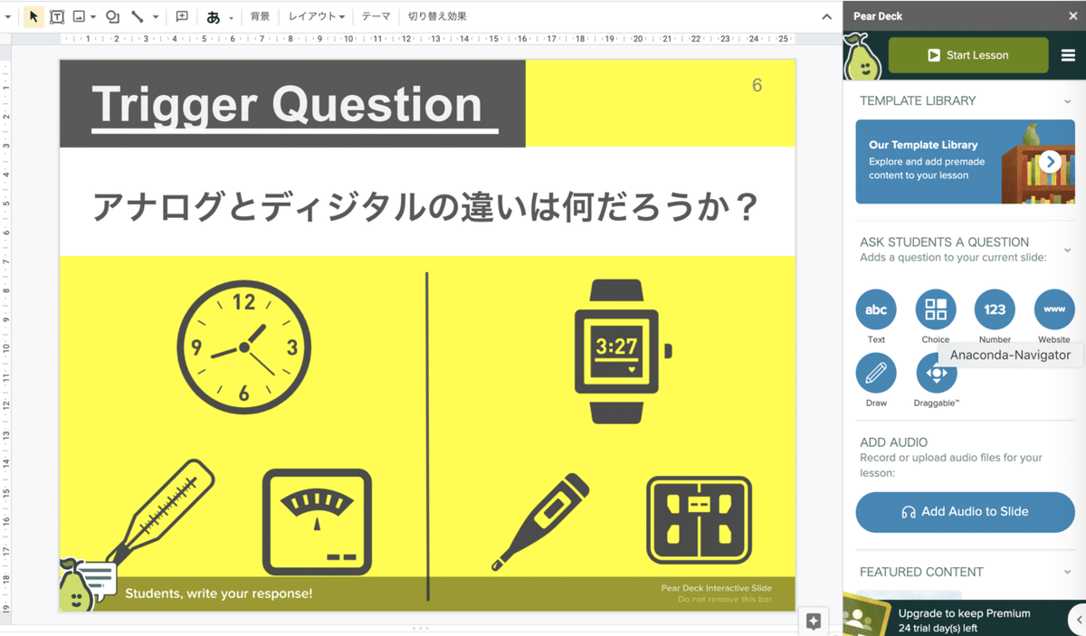Image resolution: width=1086 pixels, height=636 pixels.
Task: Select the smartwatch 3:27 image
Action: pyautogui.click(x=623, y=351)
